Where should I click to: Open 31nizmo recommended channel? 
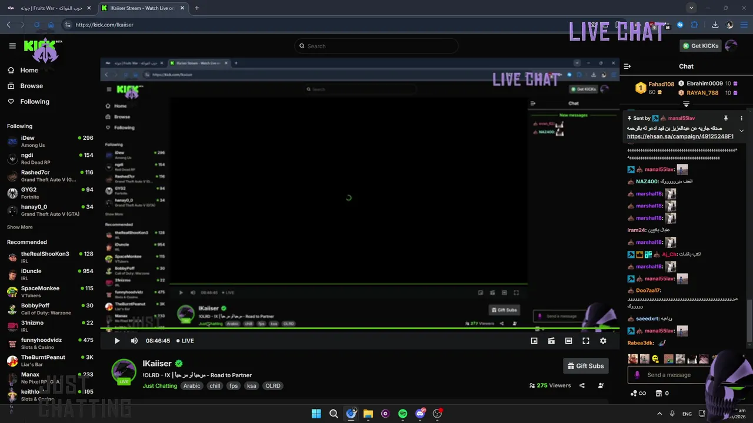point(50,326)
